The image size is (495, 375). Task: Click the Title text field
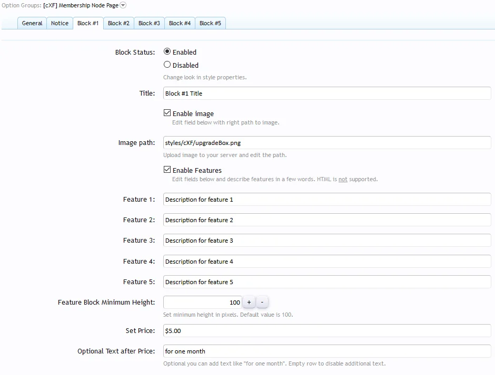point(326,93)
